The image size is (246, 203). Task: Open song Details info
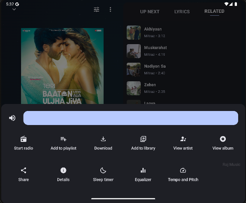click(64, 175)
